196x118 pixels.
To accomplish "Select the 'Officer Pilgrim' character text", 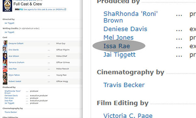I will click(x=63, y=50).
